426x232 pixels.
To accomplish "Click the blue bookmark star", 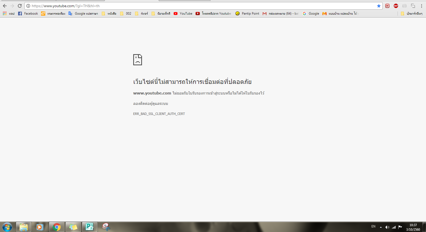I will (x=379, y=6).
